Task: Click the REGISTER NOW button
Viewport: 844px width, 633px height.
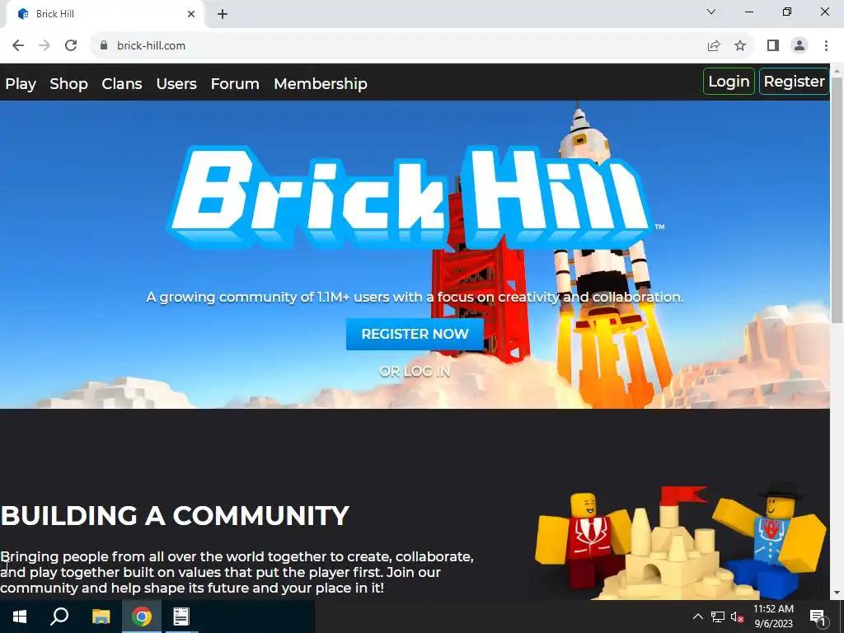Action: pyautogui.click(x=415, y=335)
